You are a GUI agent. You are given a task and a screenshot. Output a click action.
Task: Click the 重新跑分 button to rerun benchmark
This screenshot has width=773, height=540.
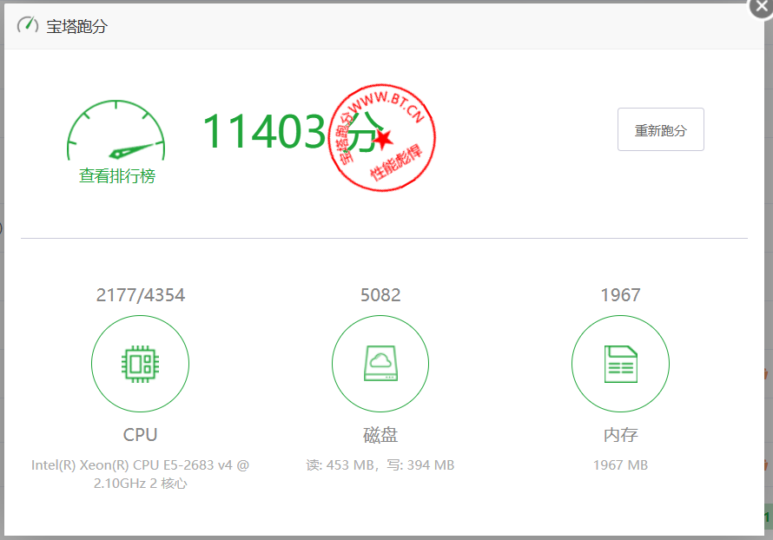[x=661, y=129]
